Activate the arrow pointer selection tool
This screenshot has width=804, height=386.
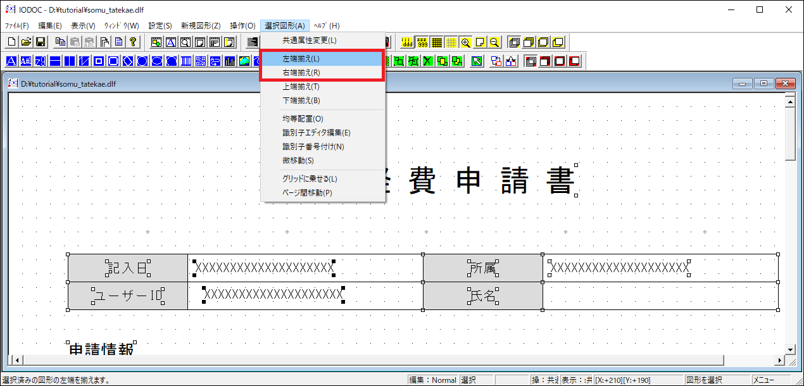click(x=477, y=61)
